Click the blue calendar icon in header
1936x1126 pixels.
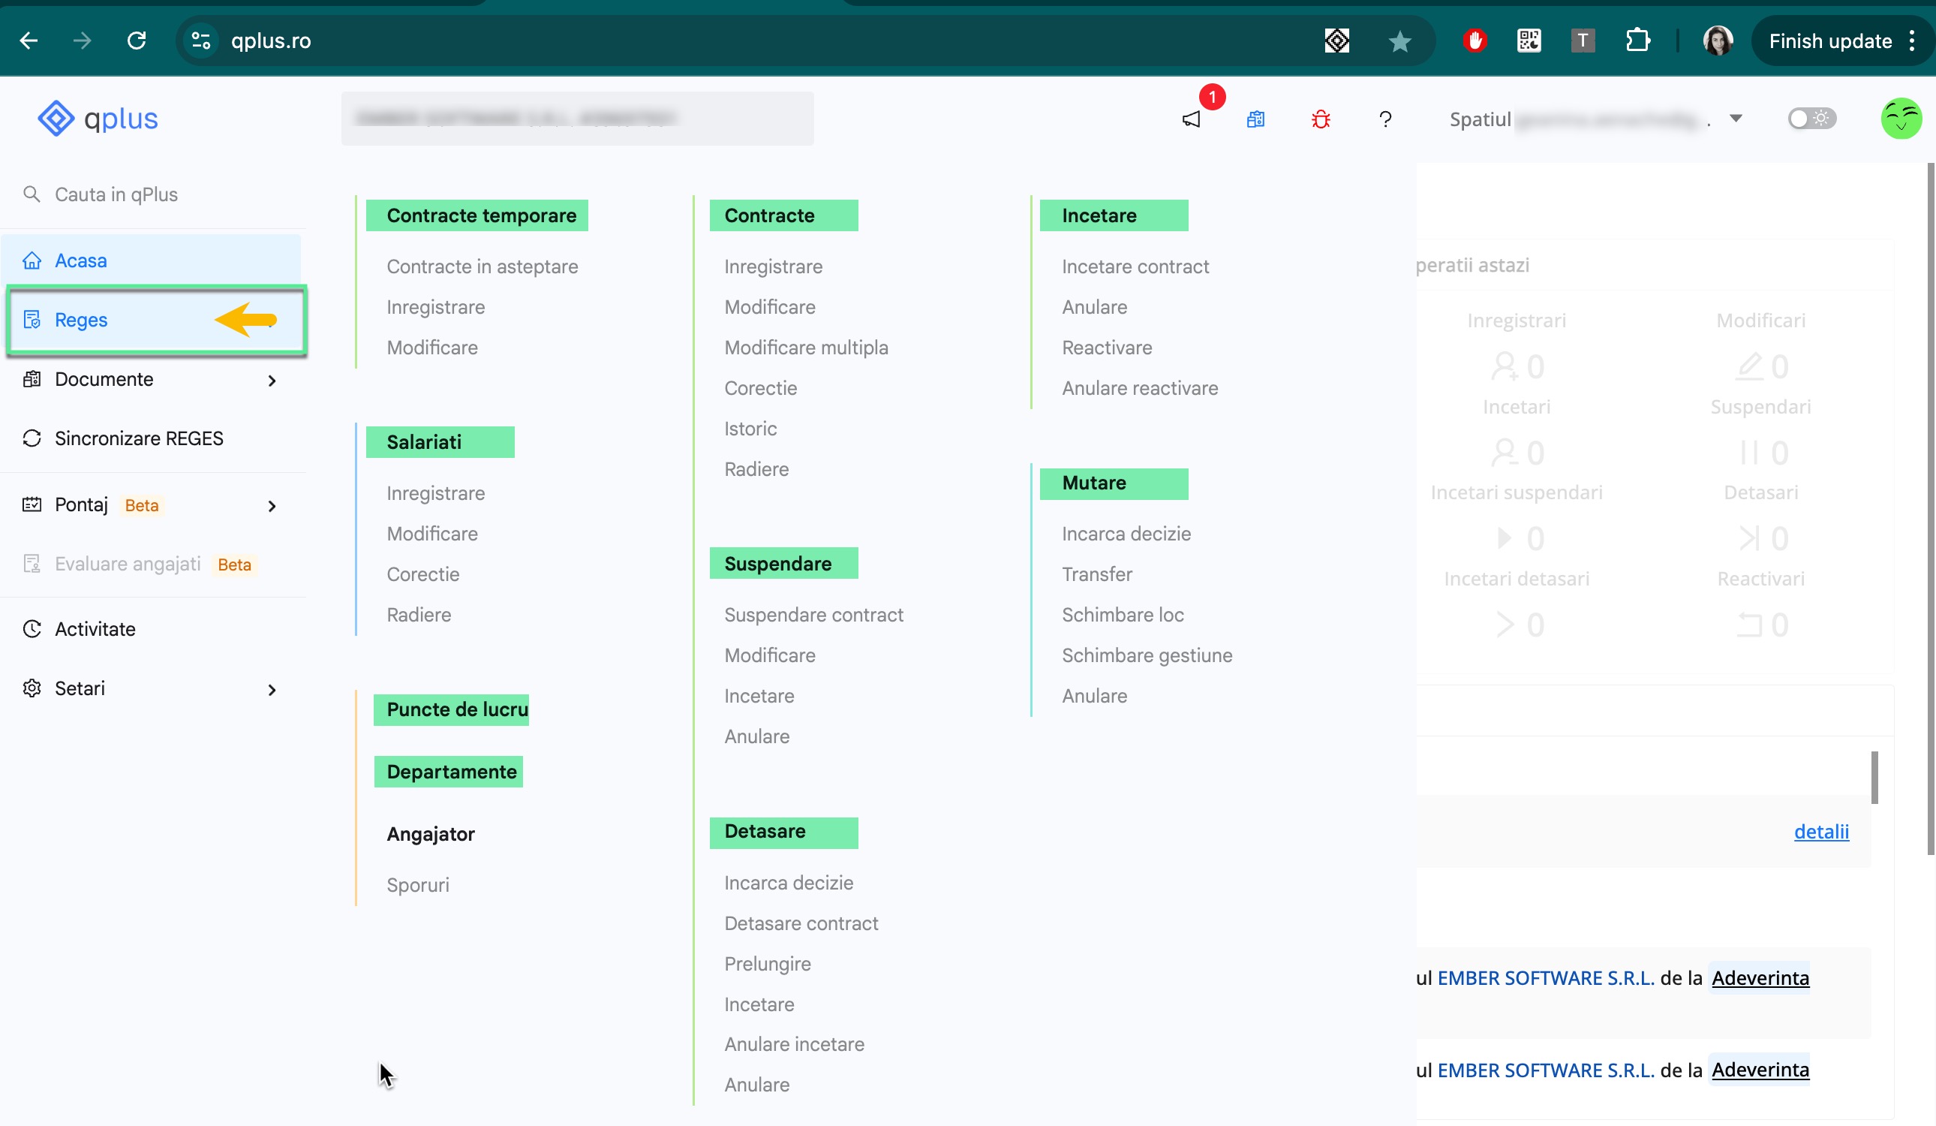[x=1255, y=119]
